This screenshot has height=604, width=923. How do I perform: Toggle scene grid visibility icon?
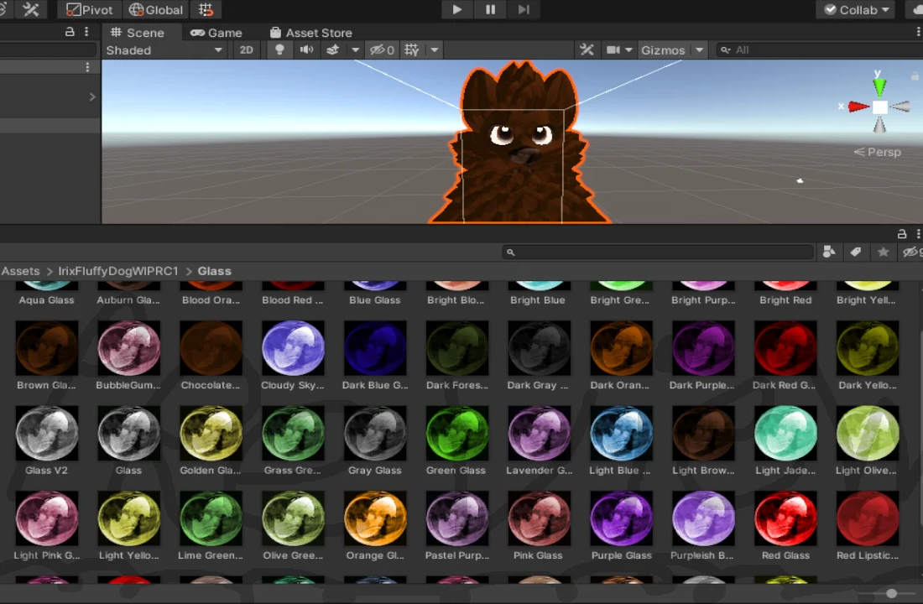pos(412,50)
